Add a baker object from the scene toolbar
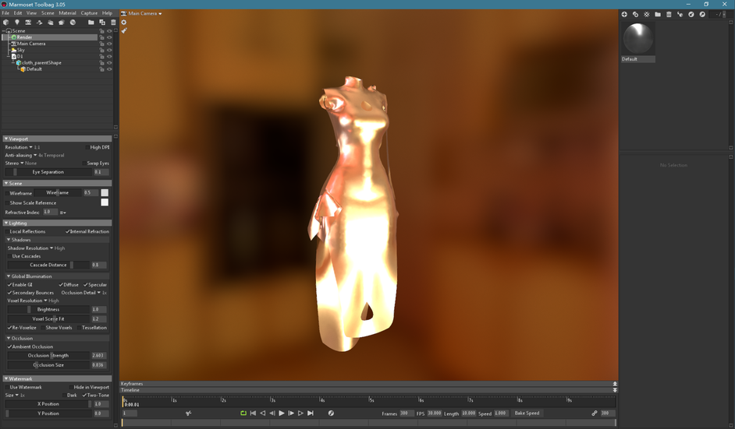Screen dimensions: 735x429 (73, 22)
